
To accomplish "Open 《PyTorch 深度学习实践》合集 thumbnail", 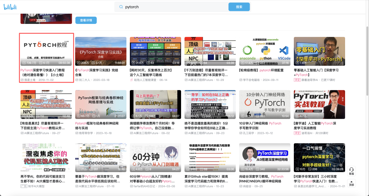I will (x=101, y=51).
